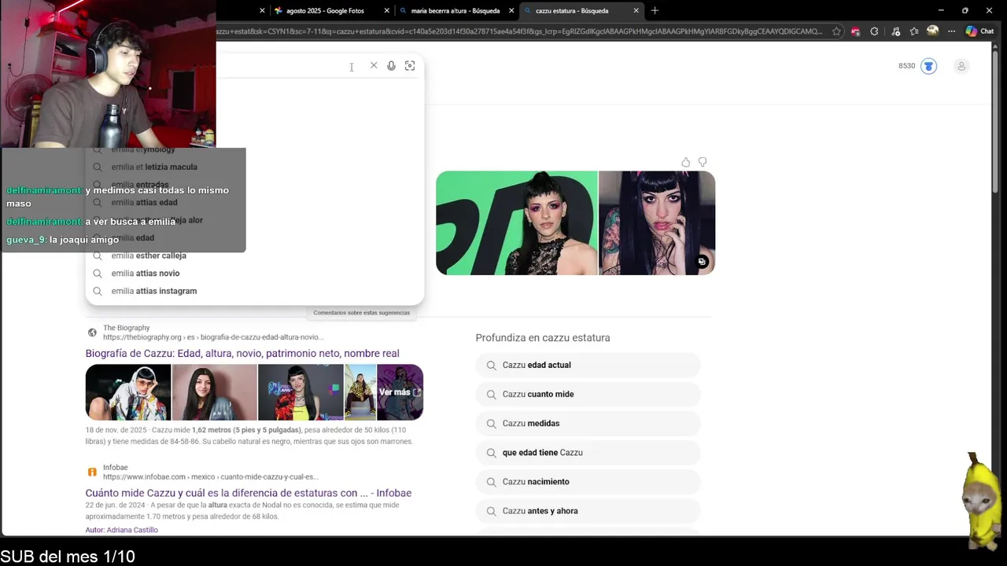Open image gallery icon on Cazzu photo

coord(702,262)
